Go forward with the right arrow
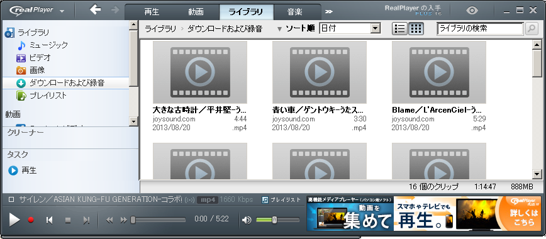 (115, 10)
